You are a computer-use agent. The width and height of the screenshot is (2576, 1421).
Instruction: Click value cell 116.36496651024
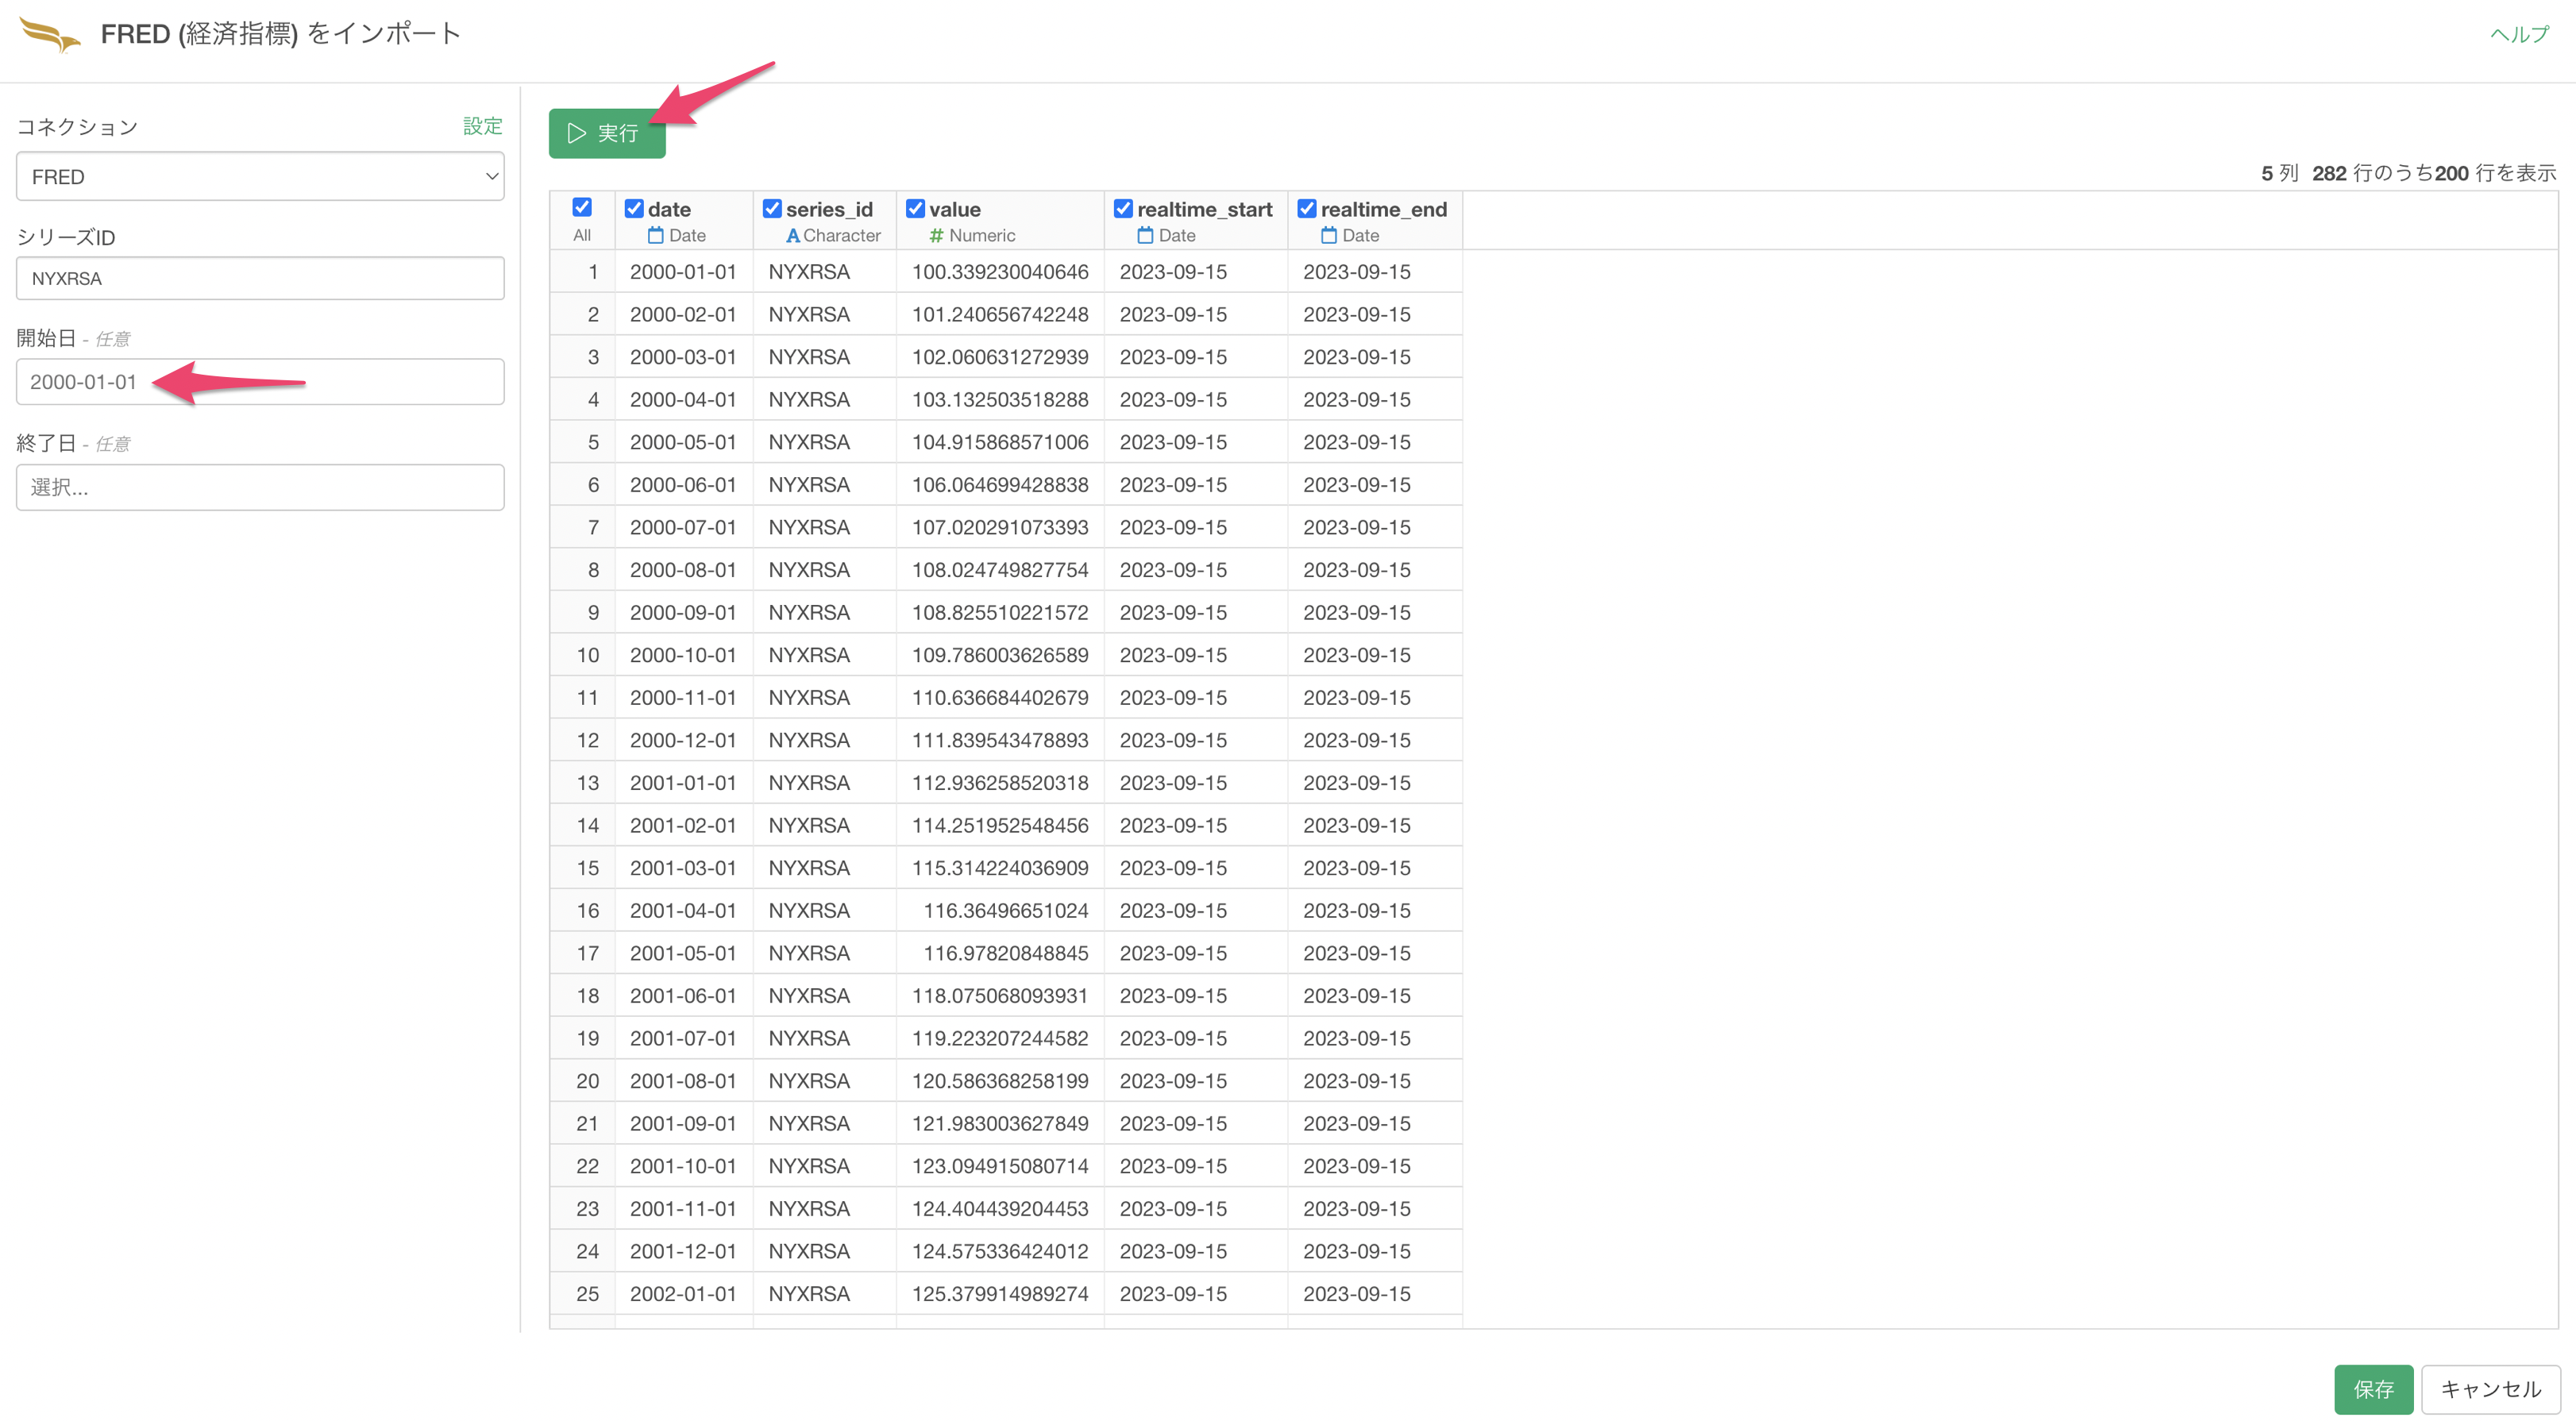pyautogui.click(x=1000, y=911)
